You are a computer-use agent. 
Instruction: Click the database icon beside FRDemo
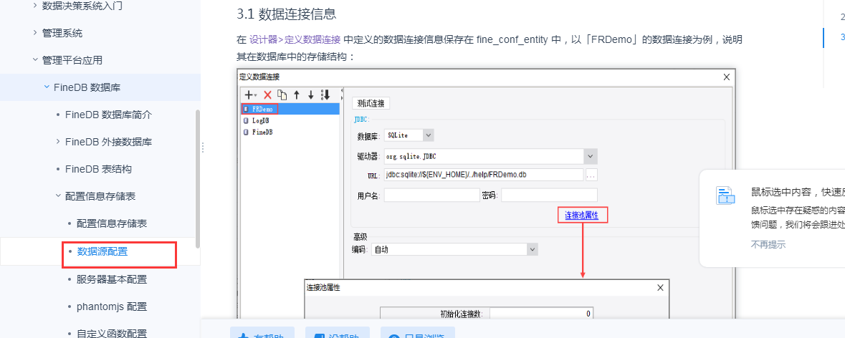[x=247, y=109]
